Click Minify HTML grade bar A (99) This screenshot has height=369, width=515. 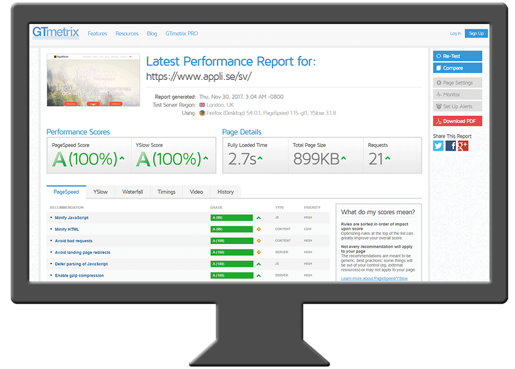232,229
